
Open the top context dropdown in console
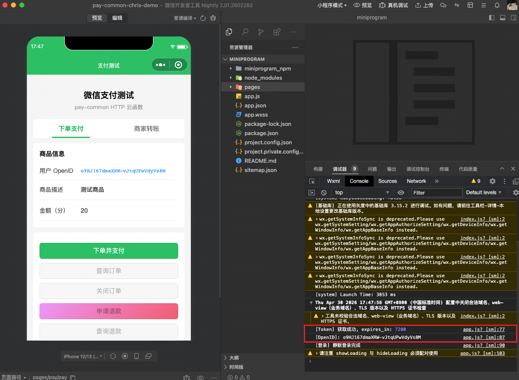click(362, 193)
